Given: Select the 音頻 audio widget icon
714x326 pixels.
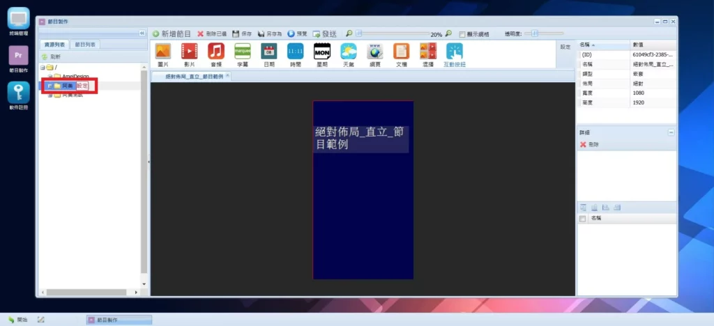Looking at the screenshot, I should 215,54.
